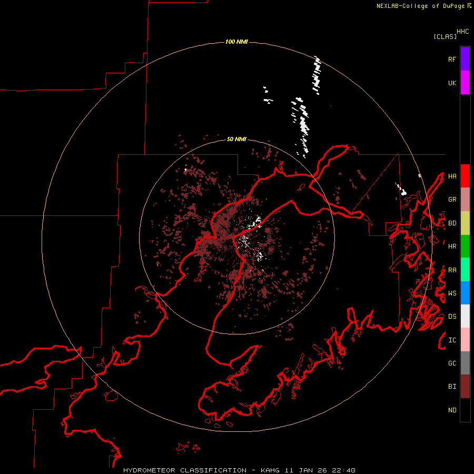The height and width of the screenshot is (474, 474).
Task: Click the HA legend label
Action: (x=452, y=176)
